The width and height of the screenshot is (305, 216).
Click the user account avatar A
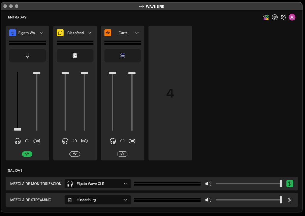click(292, 18)
